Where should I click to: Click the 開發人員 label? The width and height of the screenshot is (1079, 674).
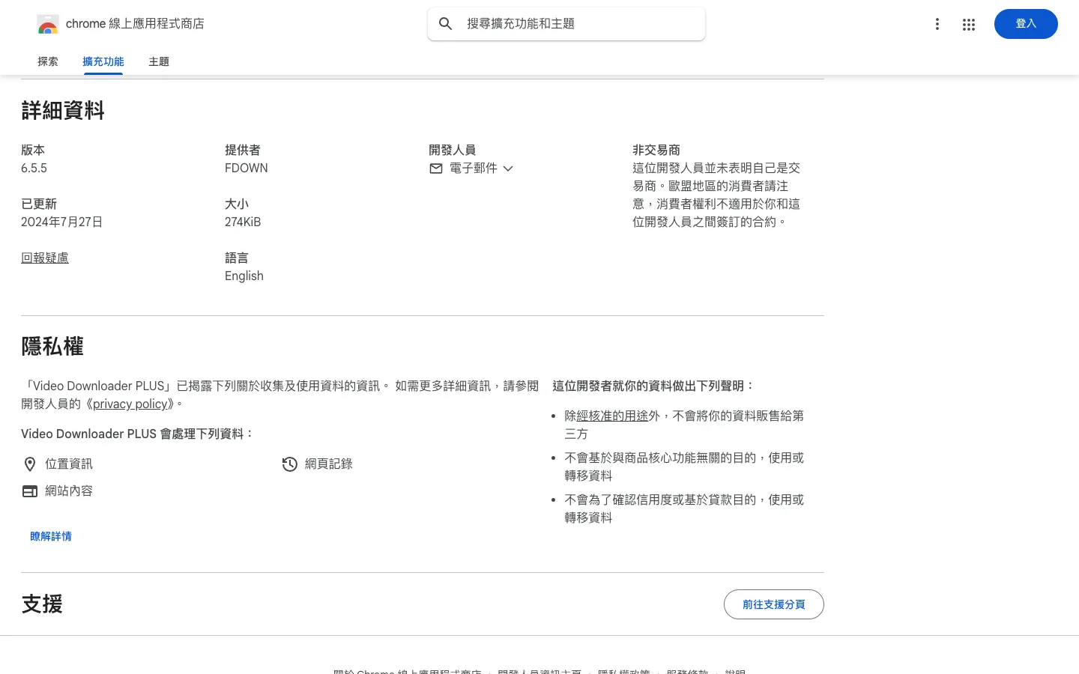[453, 151]
